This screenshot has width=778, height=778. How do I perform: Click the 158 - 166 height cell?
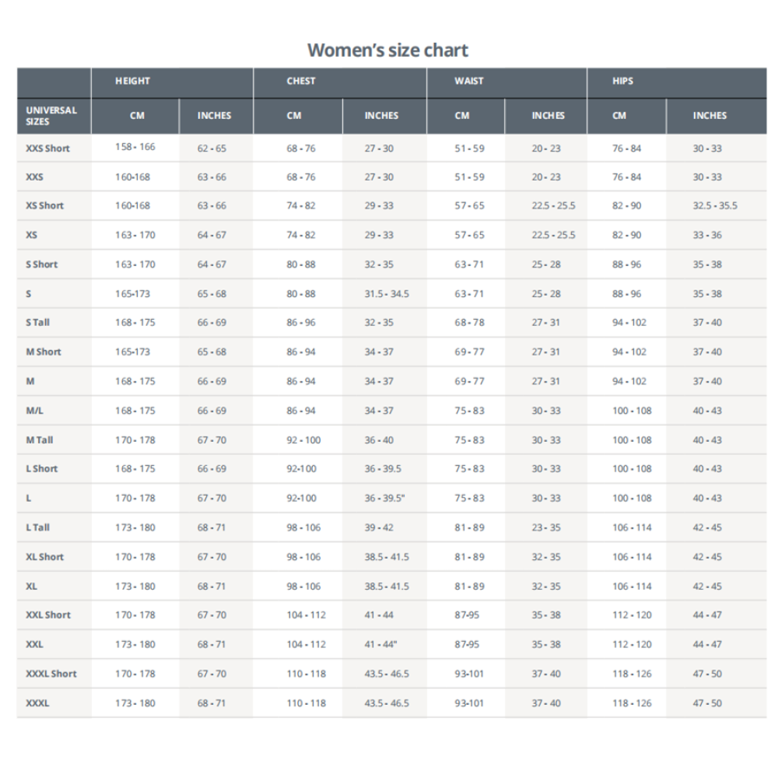(x=135, y=147)
